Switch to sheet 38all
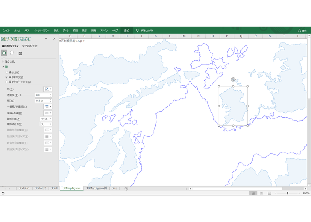 [x=54, y=188]
